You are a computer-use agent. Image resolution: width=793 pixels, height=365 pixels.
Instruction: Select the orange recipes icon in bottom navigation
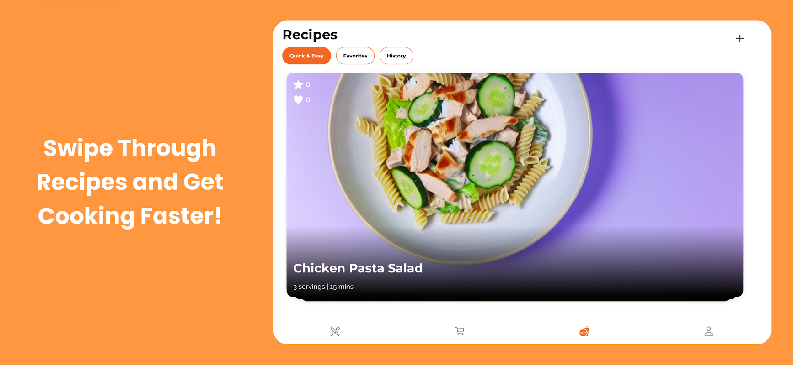(584, 331)
